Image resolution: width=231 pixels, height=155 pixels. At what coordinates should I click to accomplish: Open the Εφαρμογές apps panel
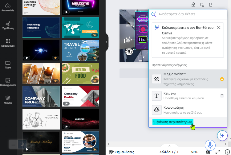(8, 43)
